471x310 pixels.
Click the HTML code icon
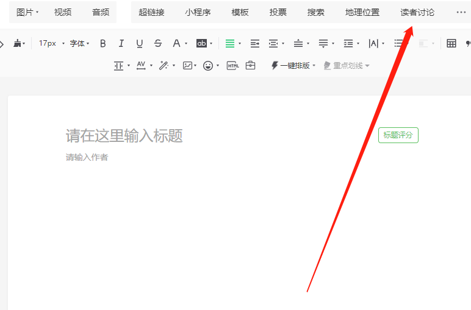(232, 66)
